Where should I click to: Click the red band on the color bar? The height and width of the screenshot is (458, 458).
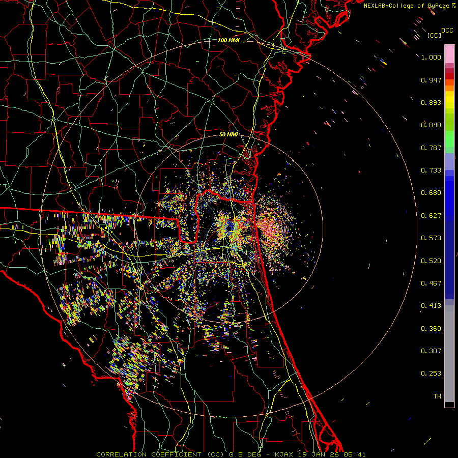point(449,76)
